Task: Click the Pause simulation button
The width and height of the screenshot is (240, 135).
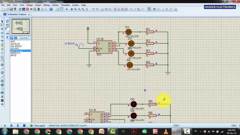Action: coord(18,126)
